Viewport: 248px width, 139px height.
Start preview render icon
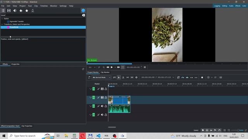pos(208,77)
